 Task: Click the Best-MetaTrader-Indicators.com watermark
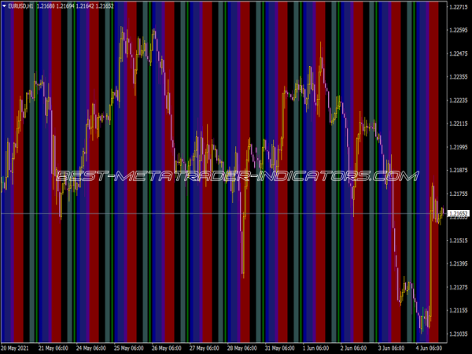236,176
